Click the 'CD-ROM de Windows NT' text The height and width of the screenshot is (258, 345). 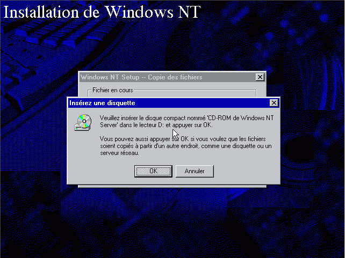tap(241, 118)
